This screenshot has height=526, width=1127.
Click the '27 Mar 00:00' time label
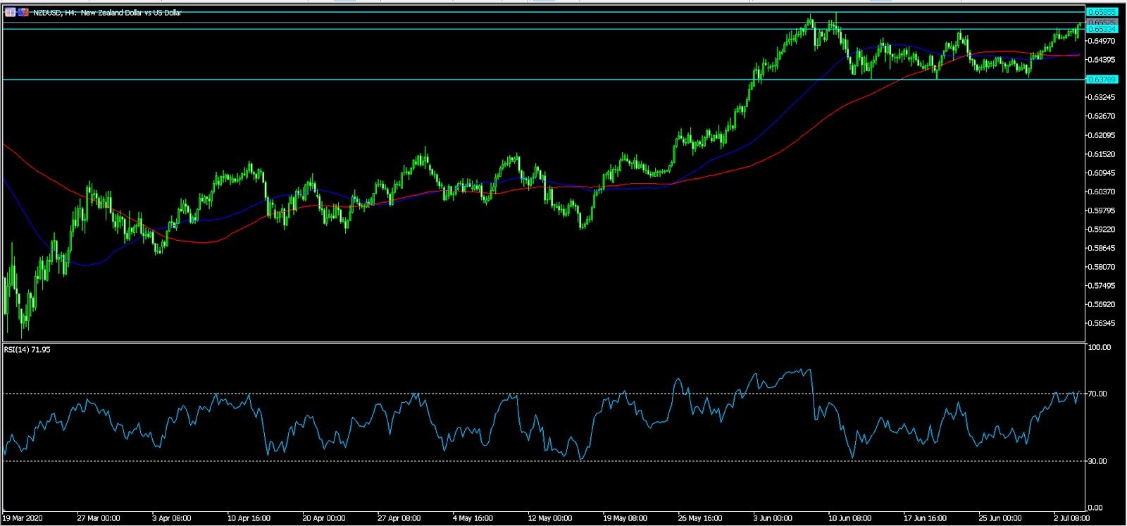(x=99, y=518)
